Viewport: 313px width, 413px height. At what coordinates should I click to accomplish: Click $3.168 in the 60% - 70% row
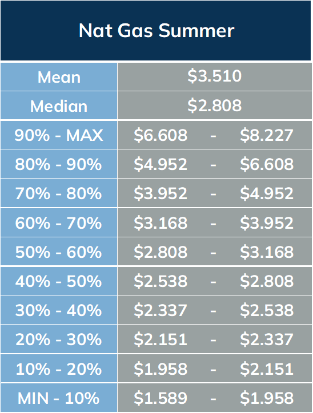click(x=160, y=223)
